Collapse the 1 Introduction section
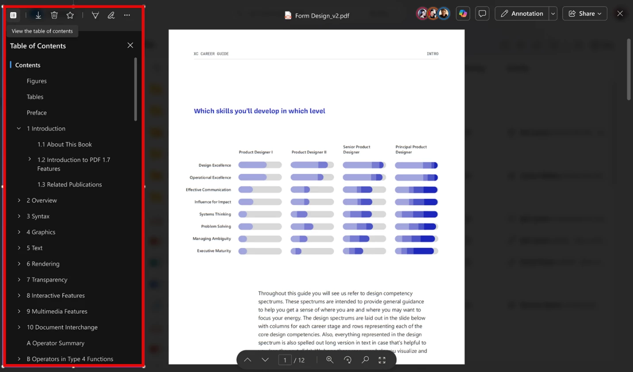Viewport: 633px width, 372px height. pos(19,129)
